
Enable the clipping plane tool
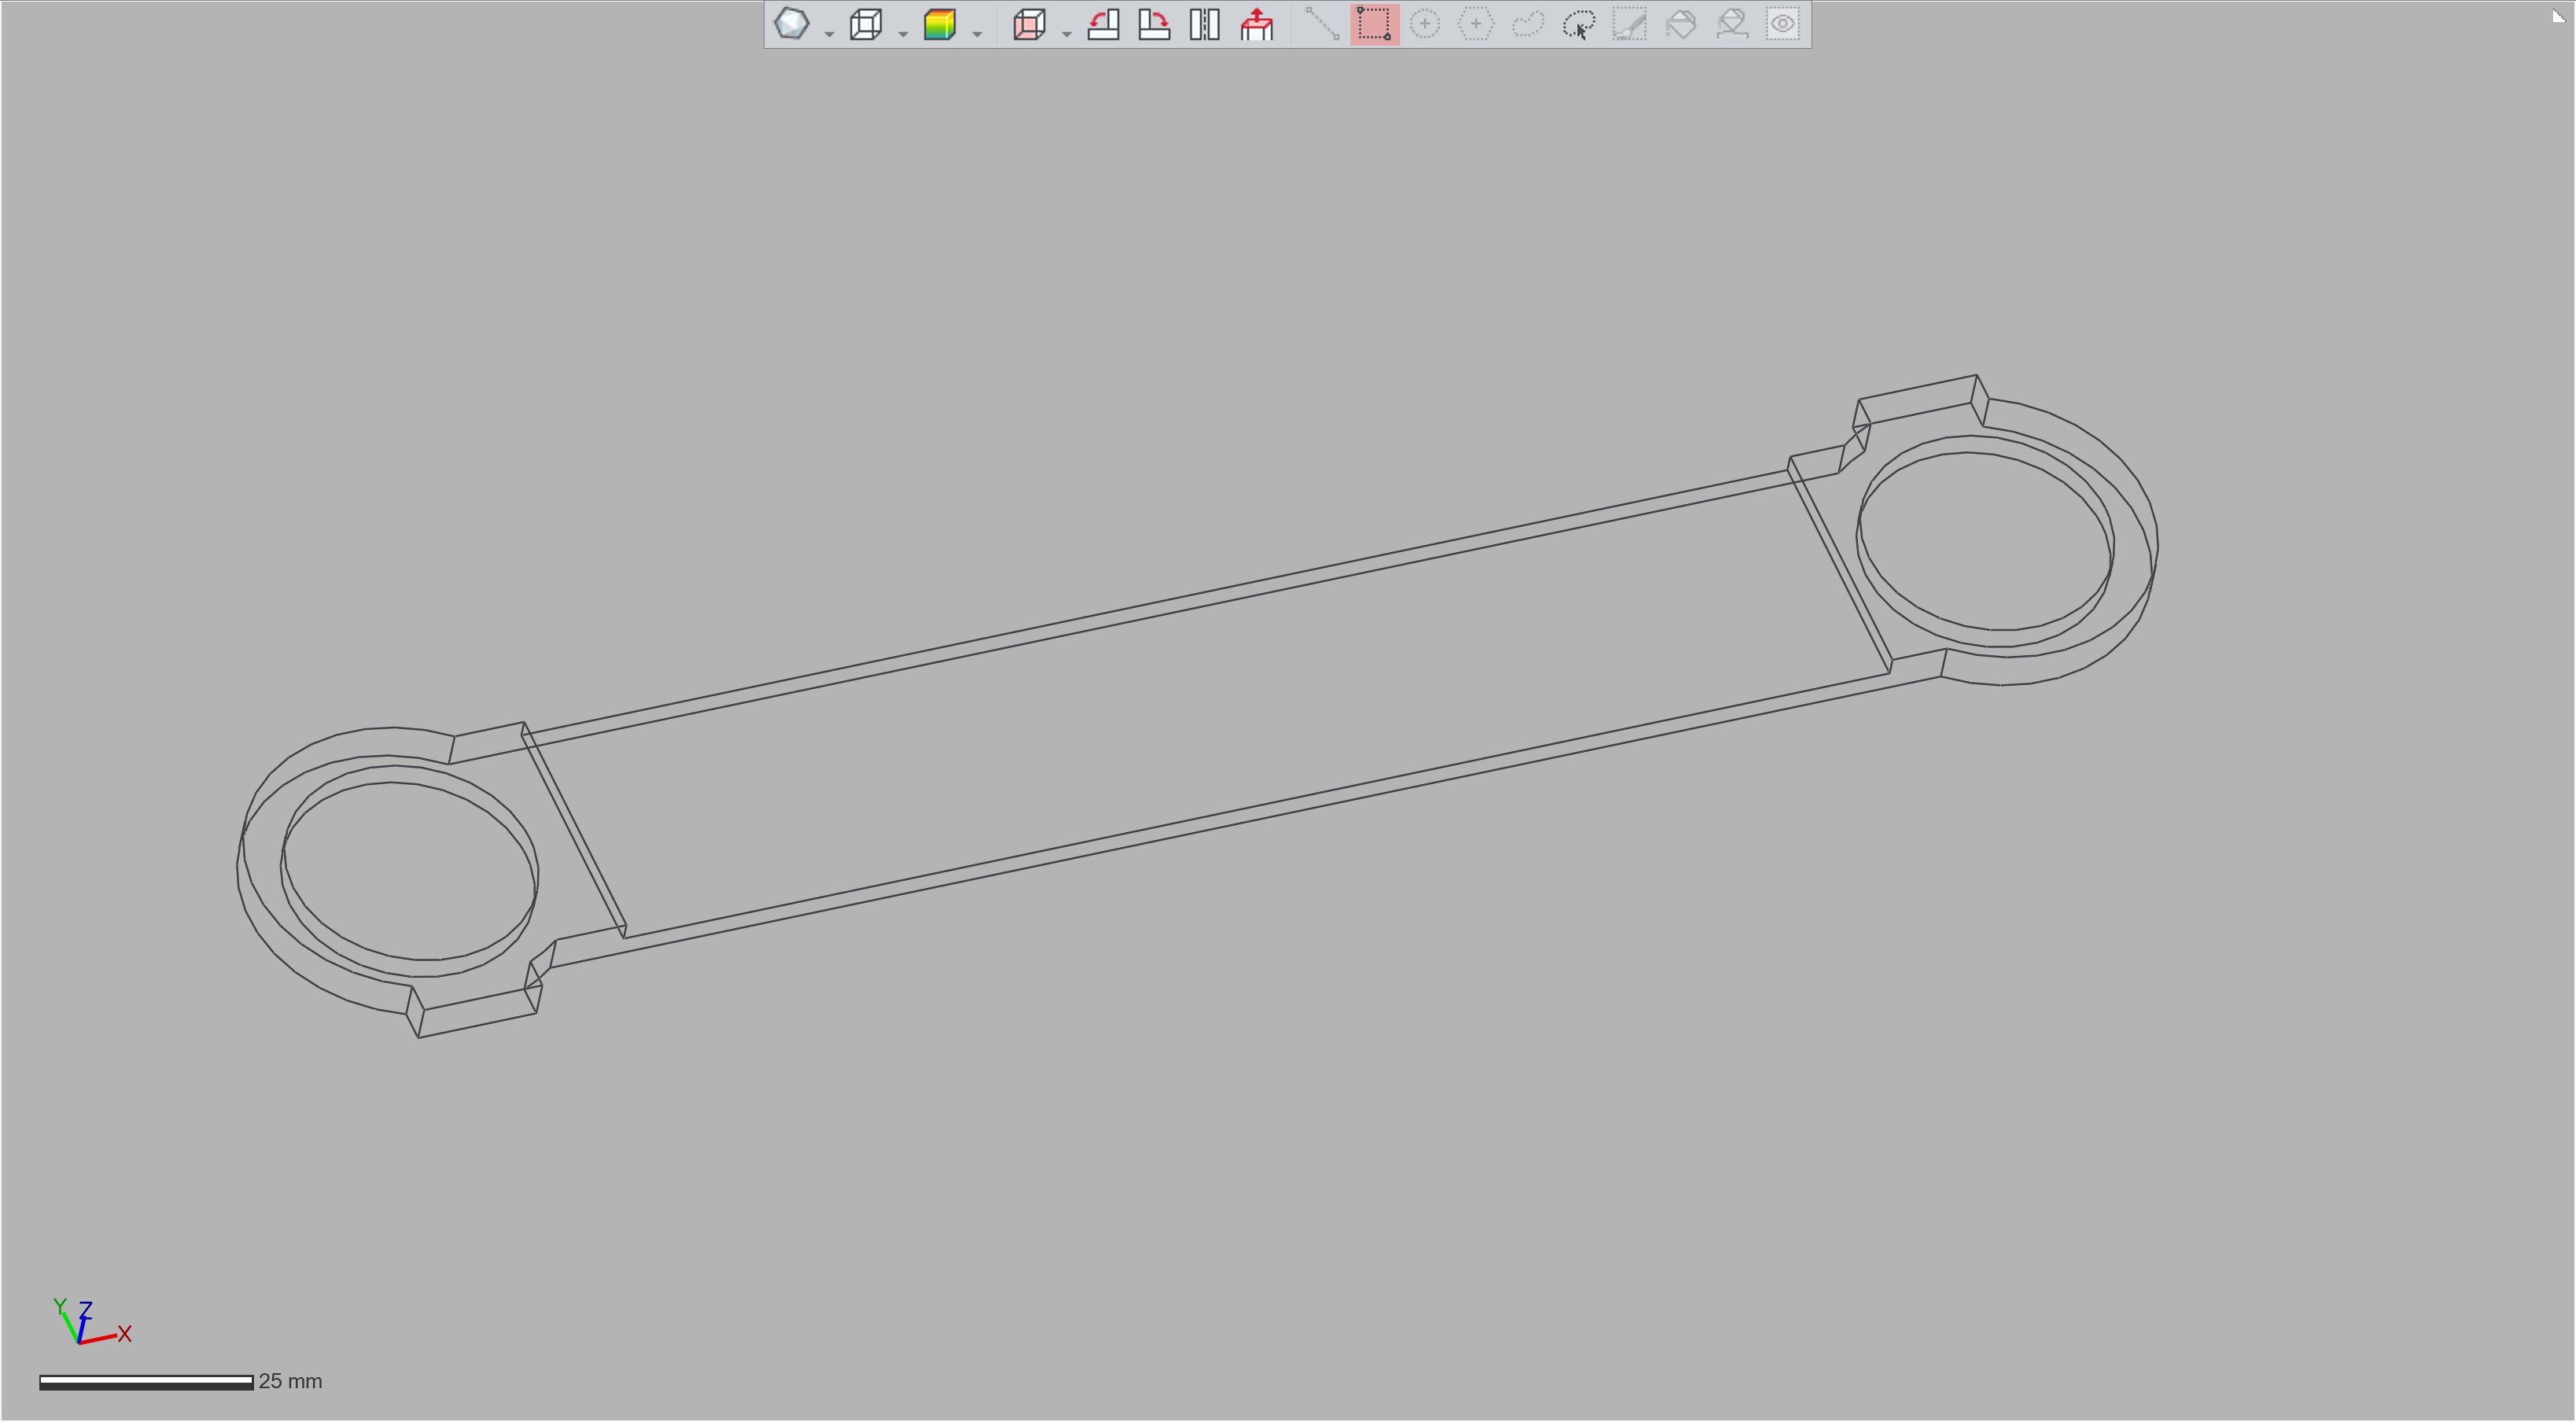1030,24
